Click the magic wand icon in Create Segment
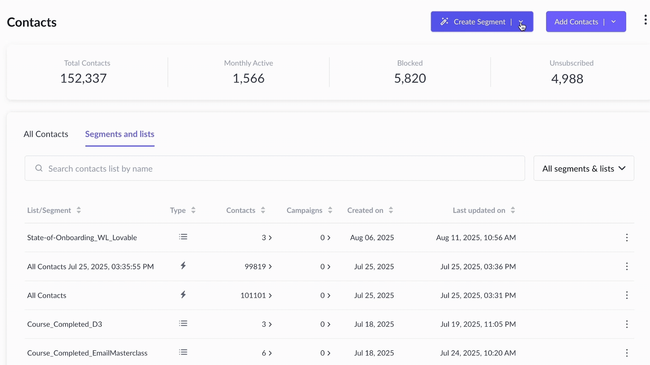The height and width of the screenshot is (365, 650). 444,22
